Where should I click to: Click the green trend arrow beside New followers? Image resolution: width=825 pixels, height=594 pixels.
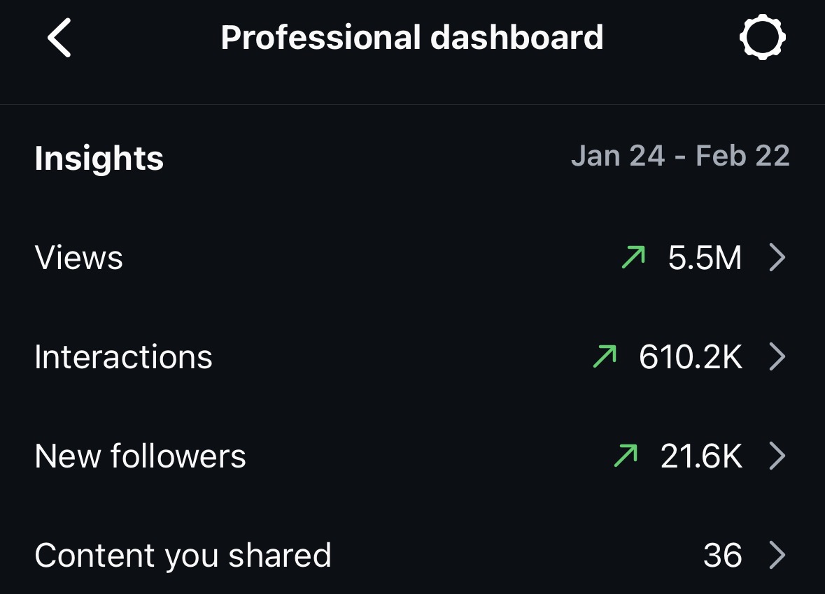[625, 457]
